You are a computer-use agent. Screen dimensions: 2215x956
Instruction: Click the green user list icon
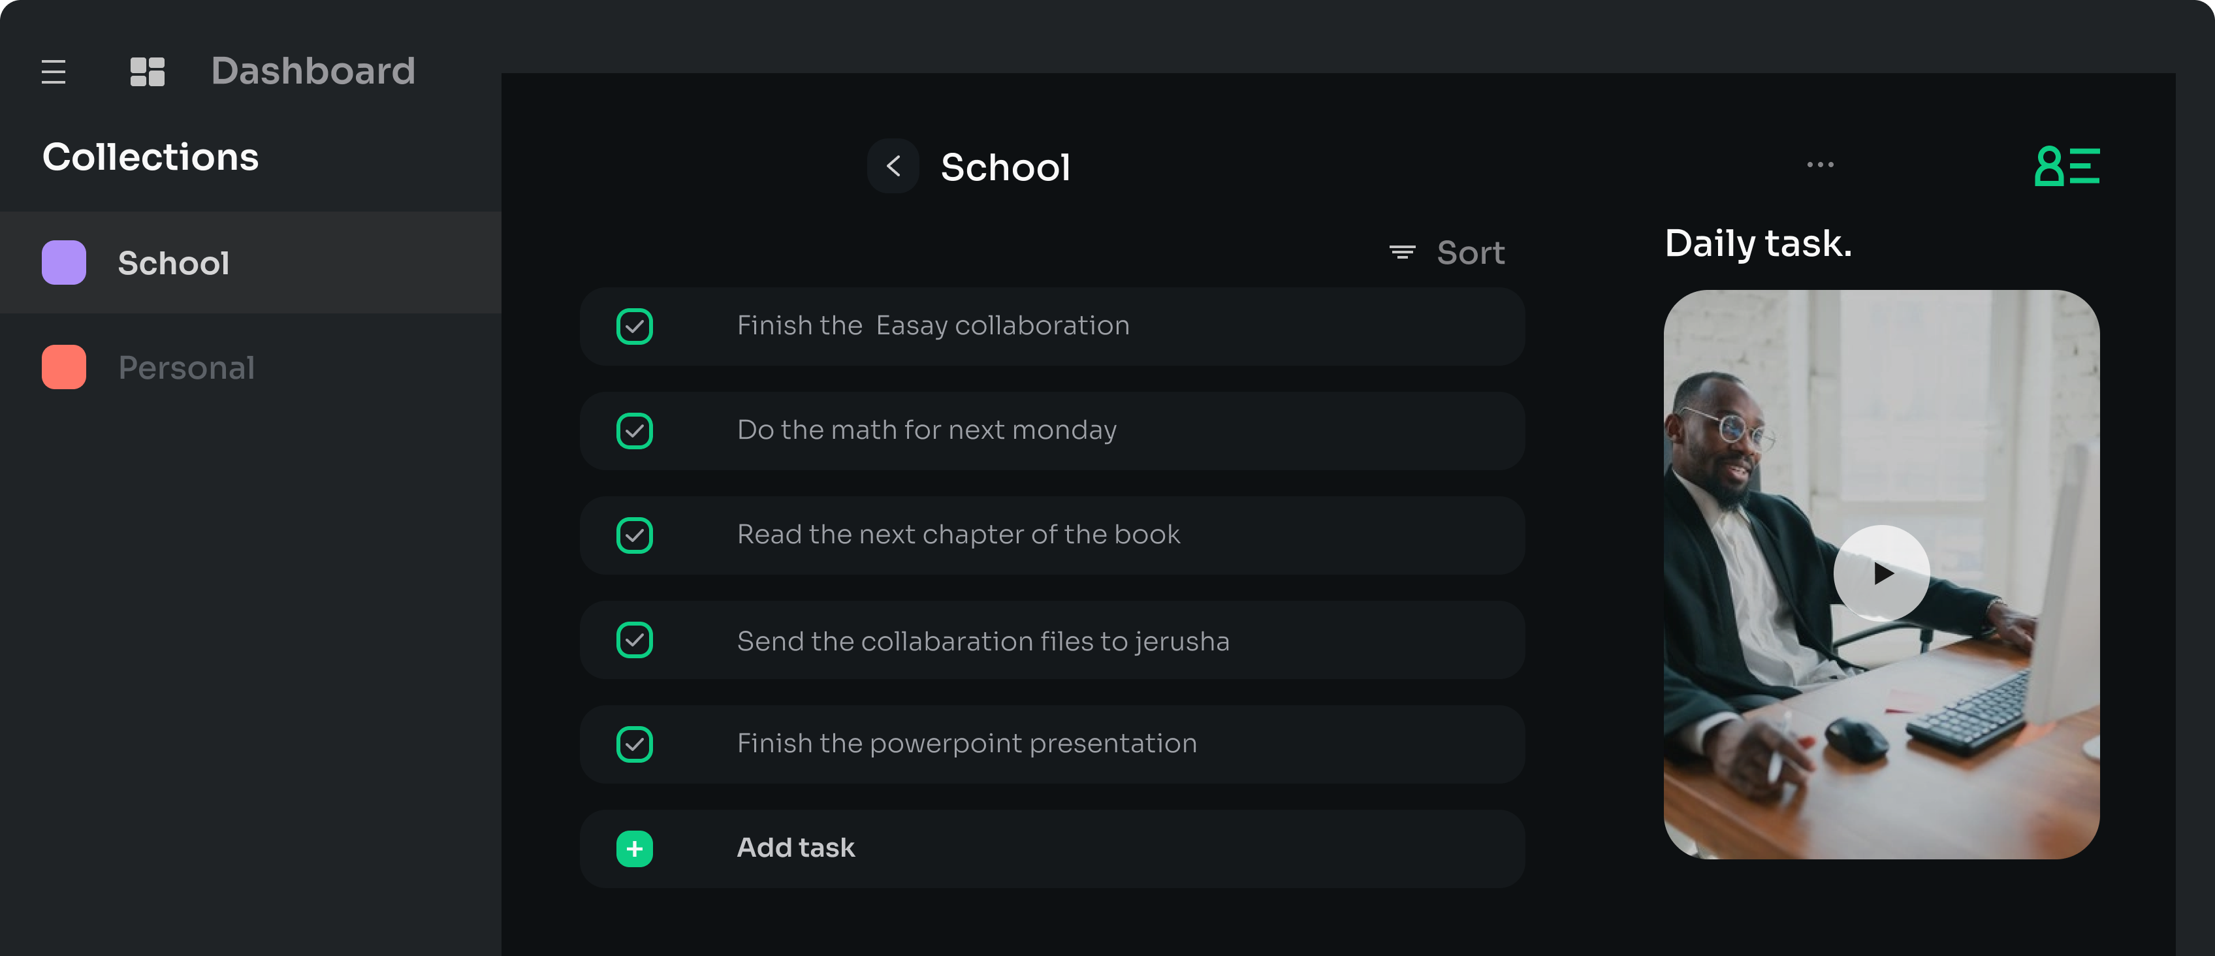[2067, 166]
